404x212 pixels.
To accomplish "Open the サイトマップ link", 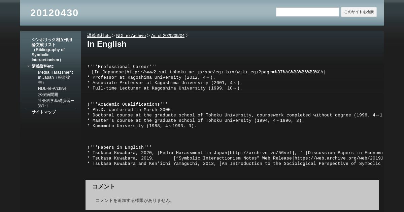I will pos(44,112).
